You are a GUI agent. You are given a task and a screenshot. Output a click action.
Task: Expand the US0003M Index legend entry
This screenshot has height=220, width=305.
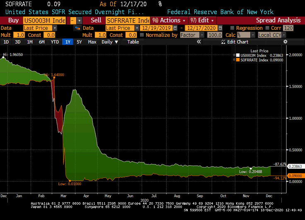click(x=234, y=55)
